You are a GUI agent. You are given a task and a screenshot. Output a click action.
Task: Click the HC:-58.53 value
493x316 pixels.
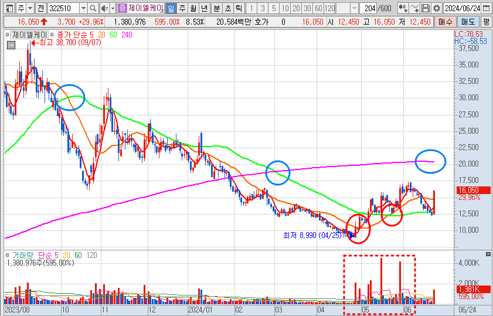coord(470,41)
